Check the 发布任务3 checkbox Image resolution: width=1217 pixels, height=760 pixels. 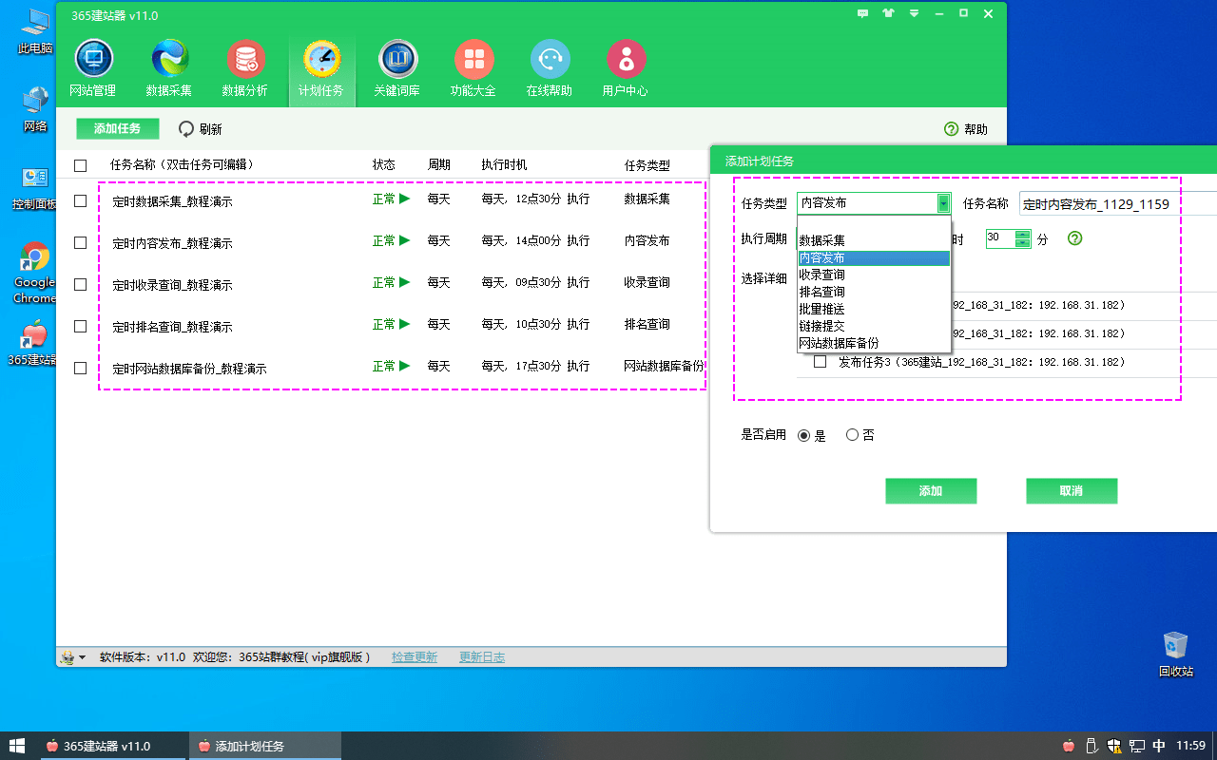tap(820, 362)
